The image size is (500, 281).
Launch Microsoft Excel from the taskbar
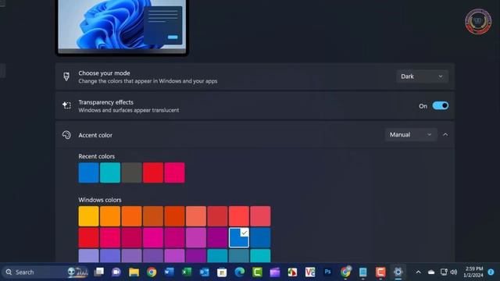187,272
